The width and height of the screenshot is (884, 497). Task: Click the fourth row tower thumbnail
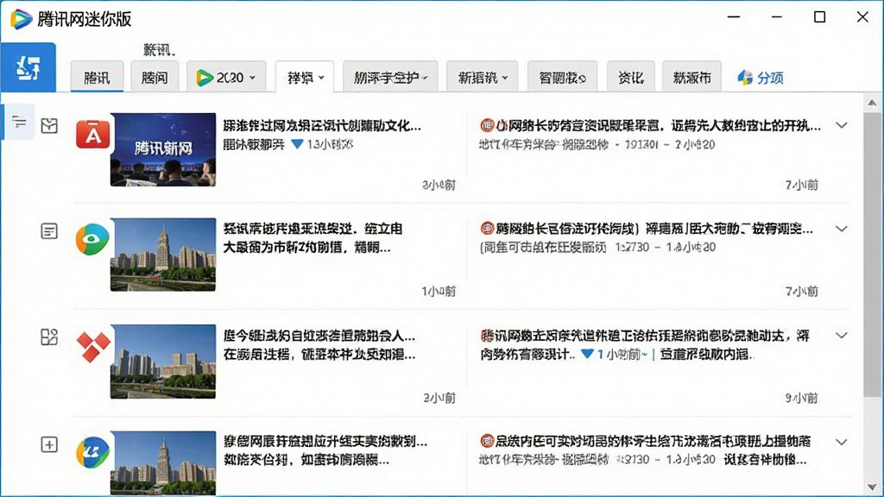click(163, 463)
